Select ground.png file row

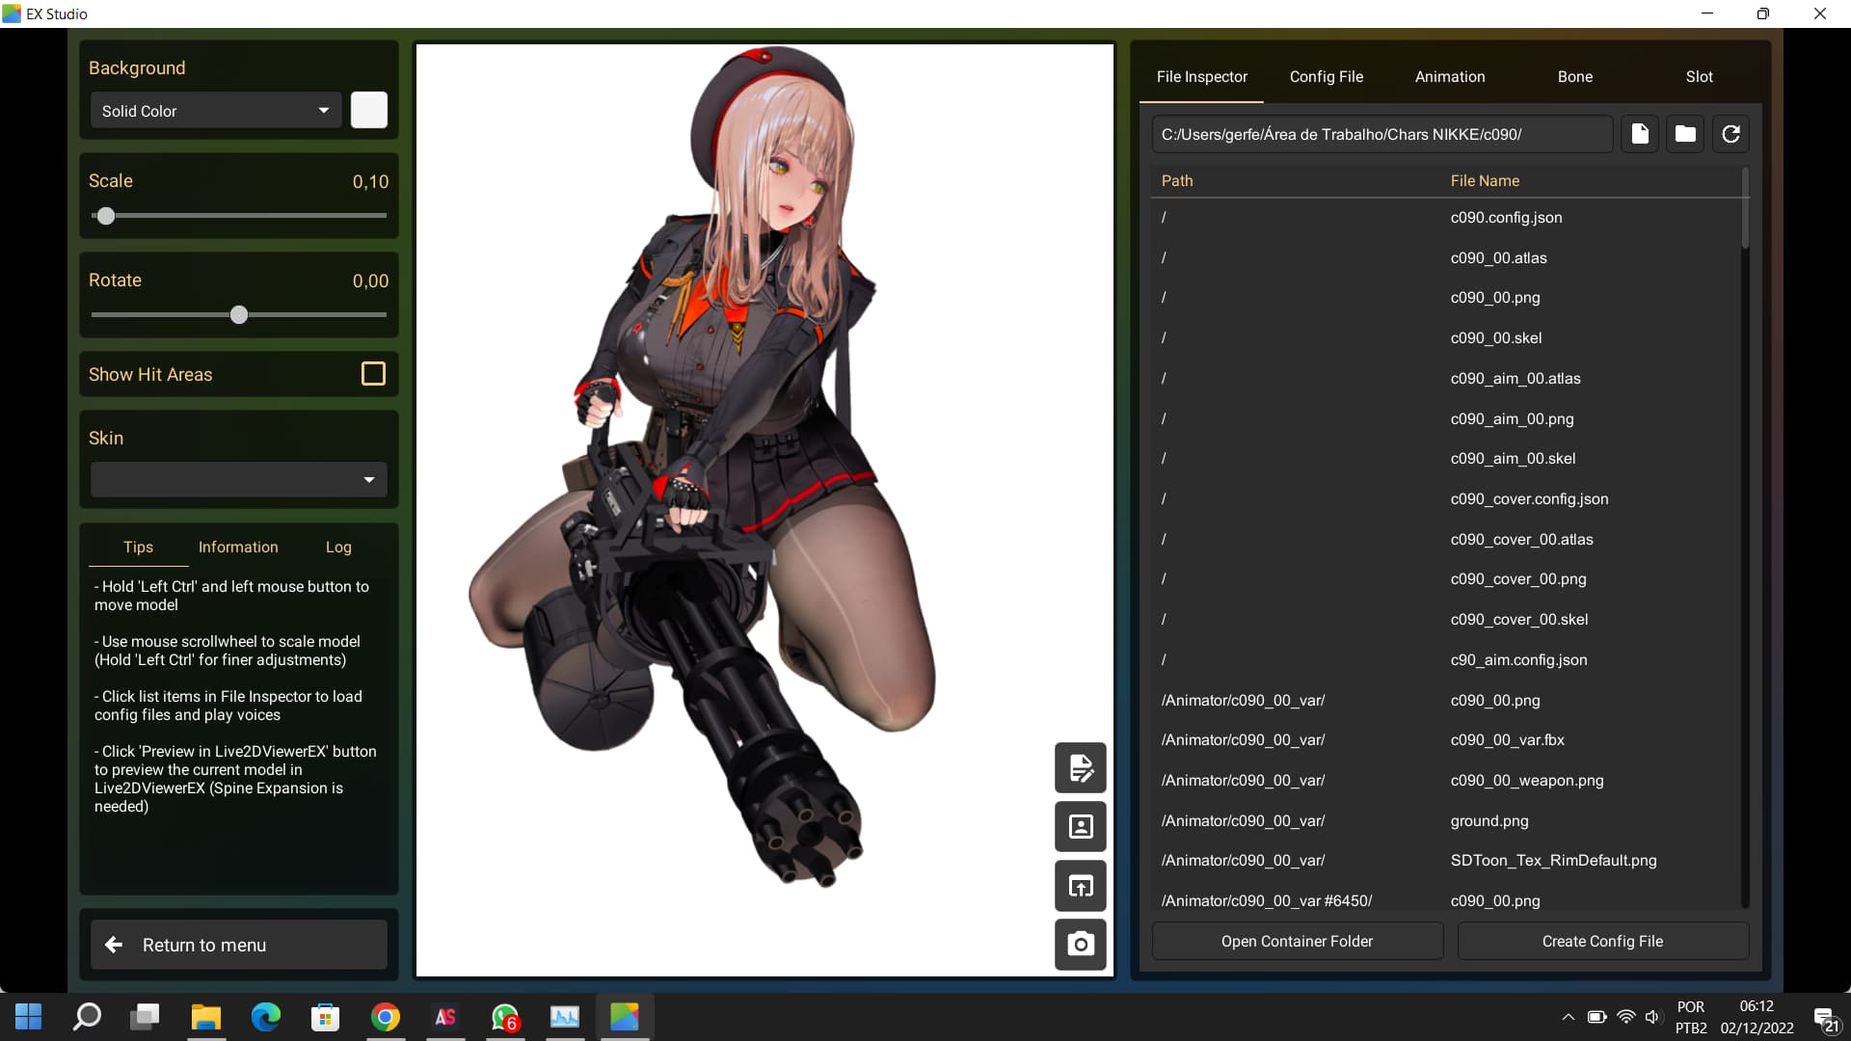coord(1445,821)
